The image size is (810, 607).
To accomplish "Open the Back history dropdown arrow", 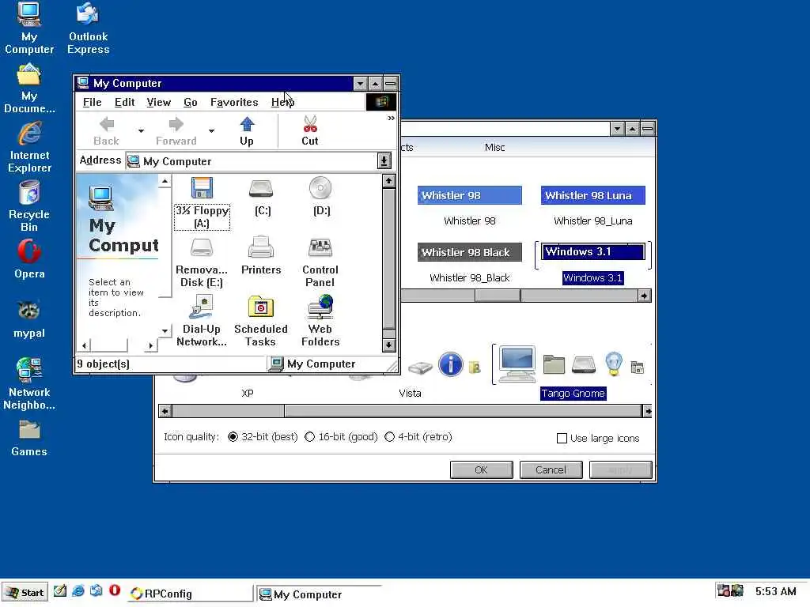I will 141,131.
